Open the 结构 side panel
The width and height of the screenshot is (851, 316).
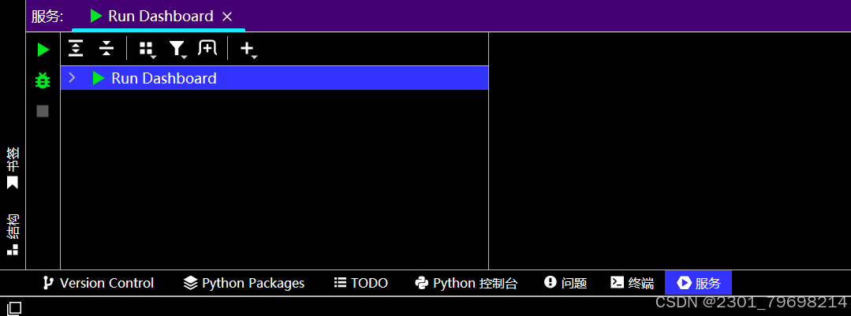pos(13,233)
